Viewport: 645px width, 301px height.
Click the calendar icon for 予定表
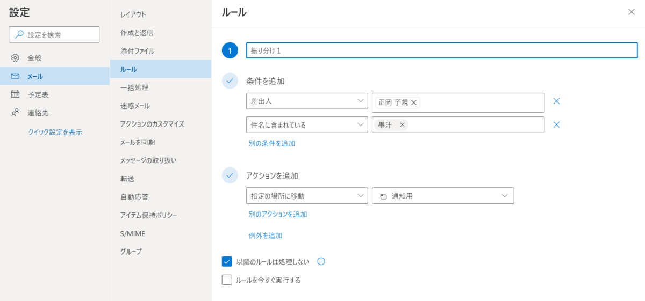coord(15,94)
